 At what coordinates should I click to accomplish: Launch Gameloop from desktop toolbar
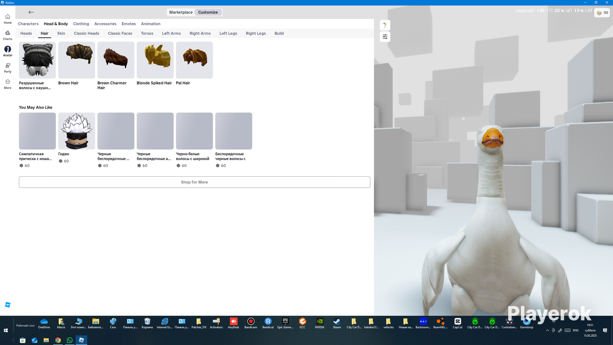[526, 323]
